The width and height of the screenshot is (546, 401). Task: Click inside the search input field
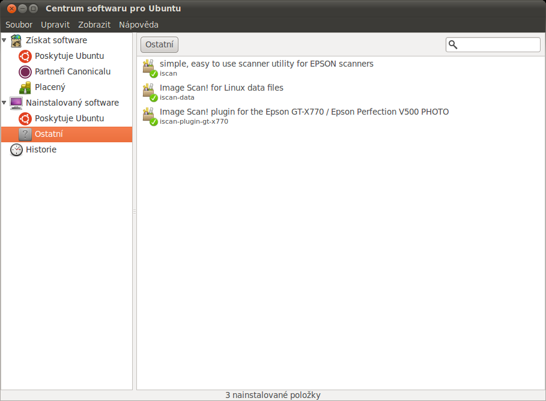pyautogui.click(x=493, y=44)
